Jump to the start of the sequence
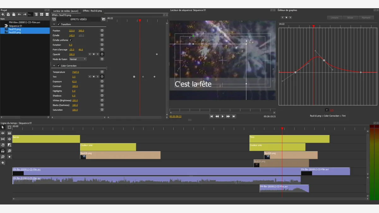This screenshot has height=213, width=379. [x=212, y=116]
